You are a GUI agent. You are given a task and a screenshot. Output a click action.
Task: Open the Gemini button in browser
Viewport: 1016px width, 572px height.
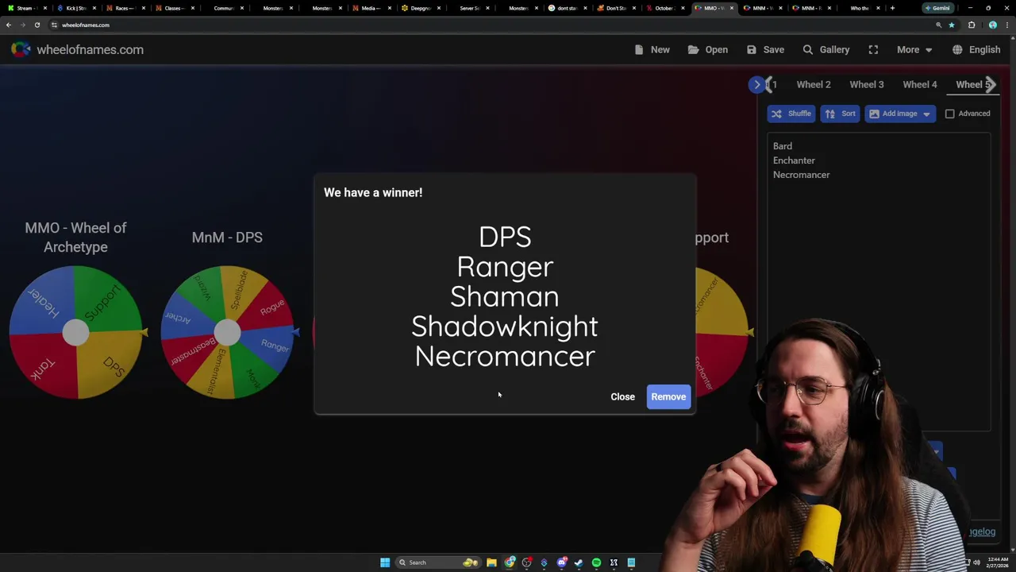point(938,8)
